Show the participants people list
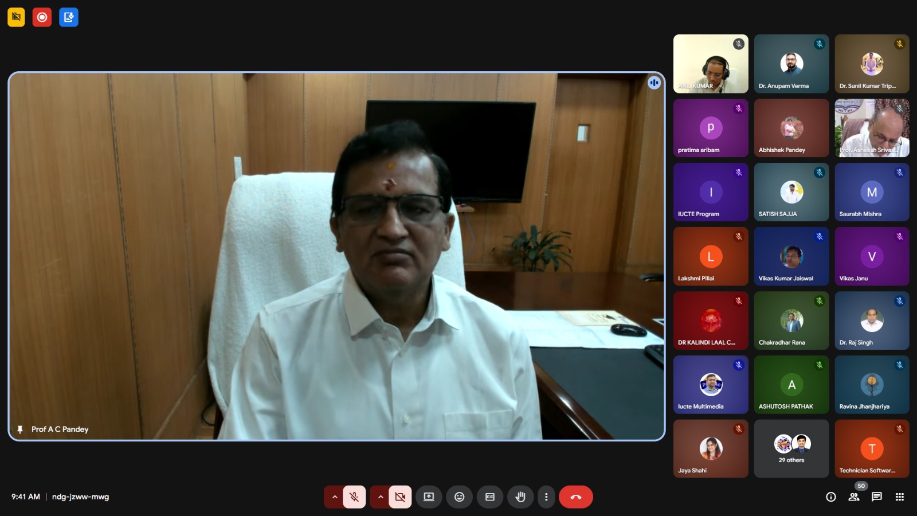This screenshot has width=917, height=516. click(x=854, y=497)
